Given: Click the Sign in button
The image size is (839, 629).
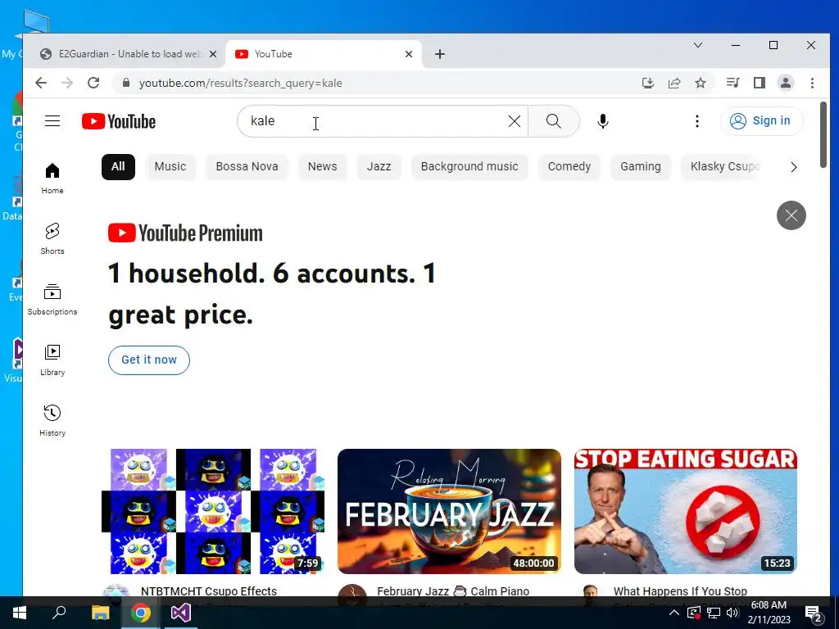Looking at the screenshot, I should click(761, 121).
